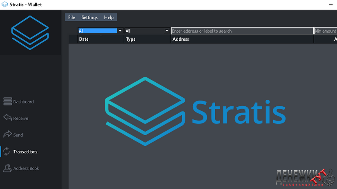
Task: Click the Send arrow icon
Action: 7,134
